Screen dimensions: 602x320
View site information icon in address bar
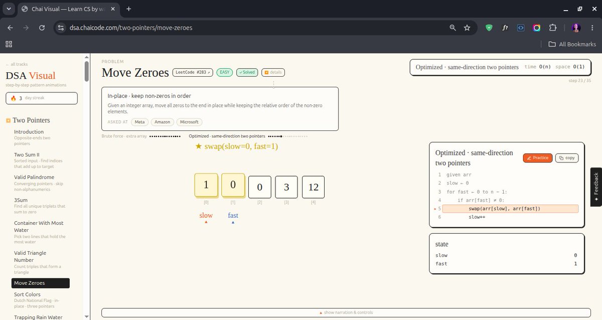click(x=61, y=28)
